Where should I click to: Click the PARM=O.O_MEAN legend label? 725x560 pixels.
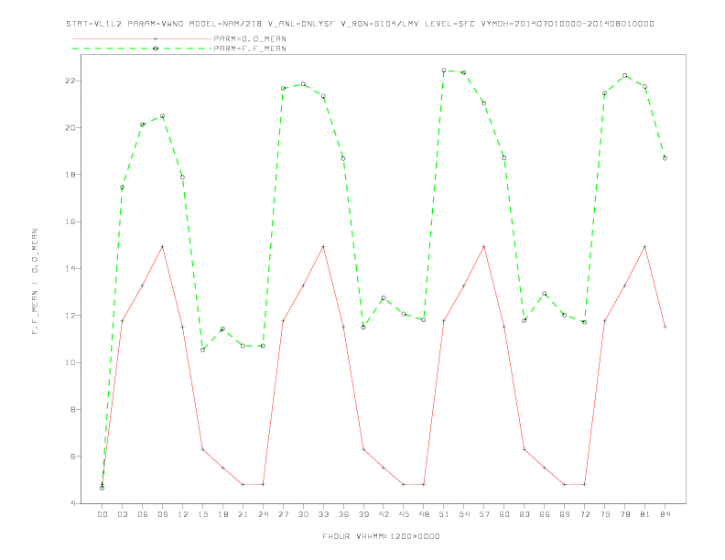point(250,38)
